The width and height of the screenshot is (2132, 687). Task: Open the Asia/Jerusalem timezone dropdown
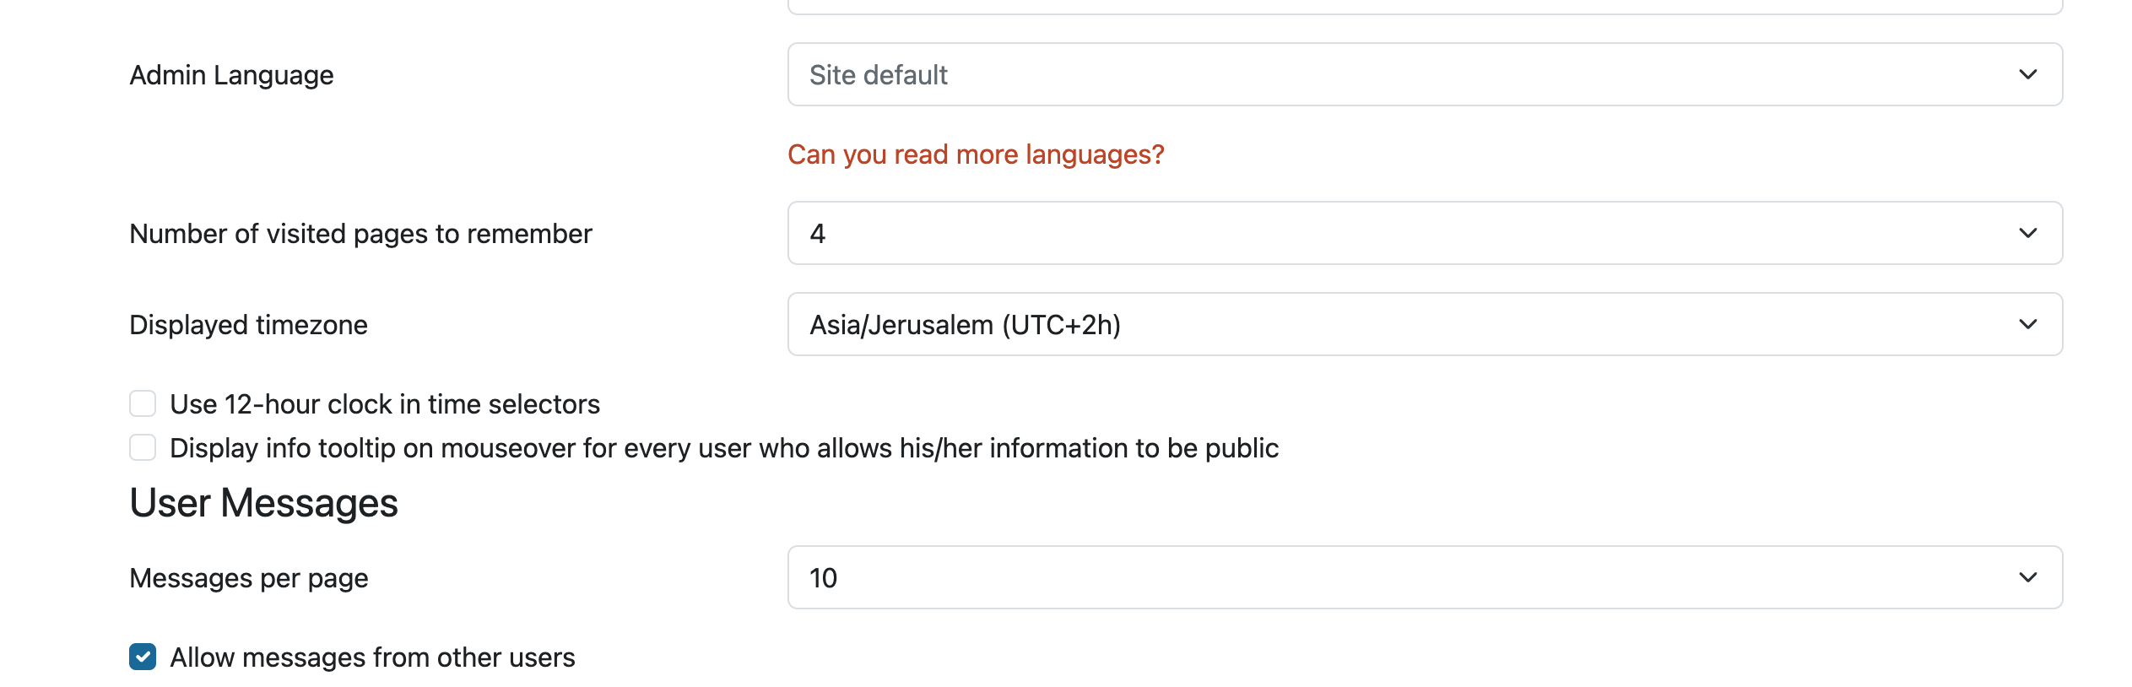pos(1425,324)
